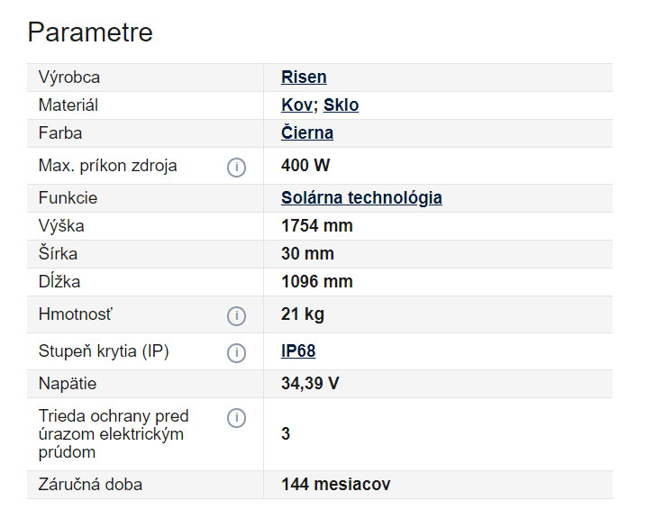Screen dimensions: 647x528
Task: Click the 34,39 V voltage value
Action: click(310, 384)
